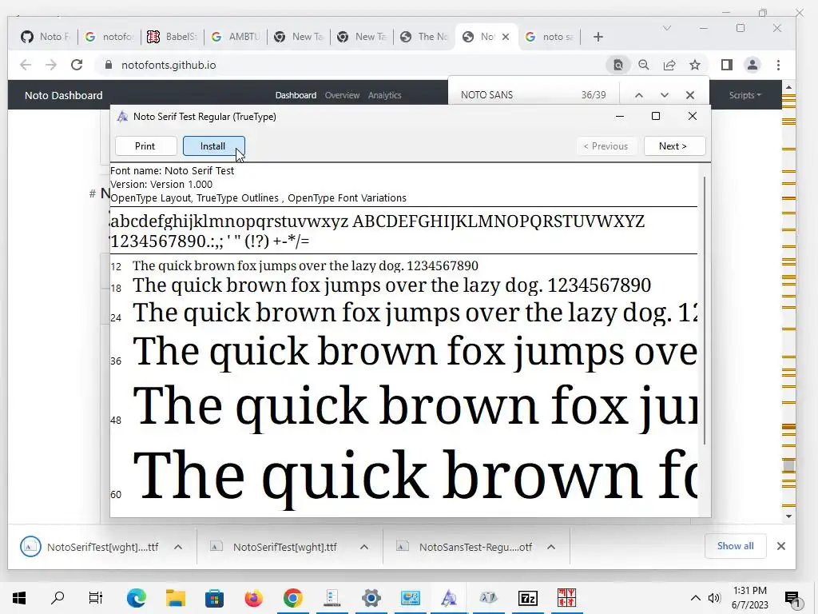818x614 pixels.
Task: Expand options for NotoSansTest otf download
Action: [551, 547]
